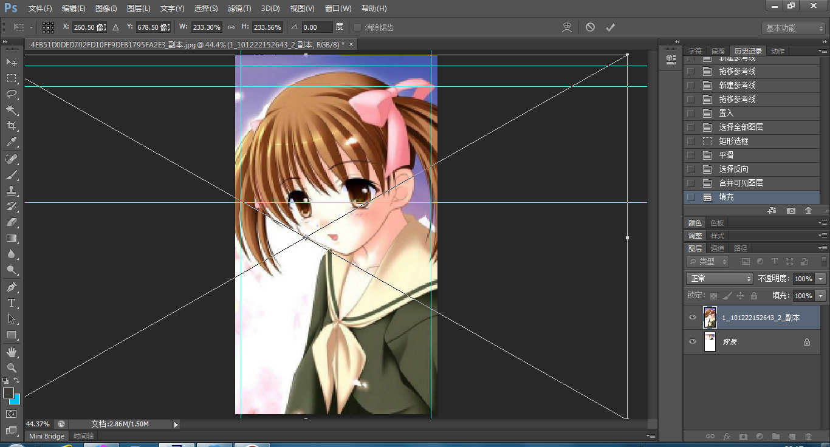Select the Clone Stamp tool
This screenshot has height=447, width=830.
(12, 191)
